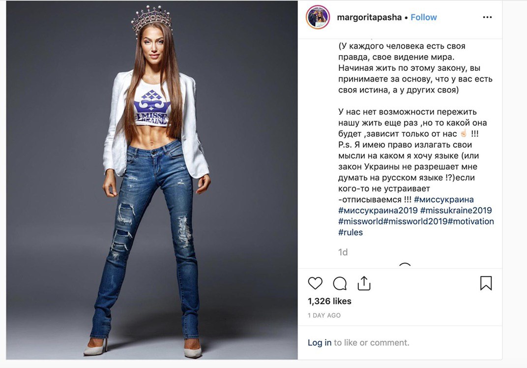Click the post photo of the model
527x368 pixels.
tap(152, 180)
